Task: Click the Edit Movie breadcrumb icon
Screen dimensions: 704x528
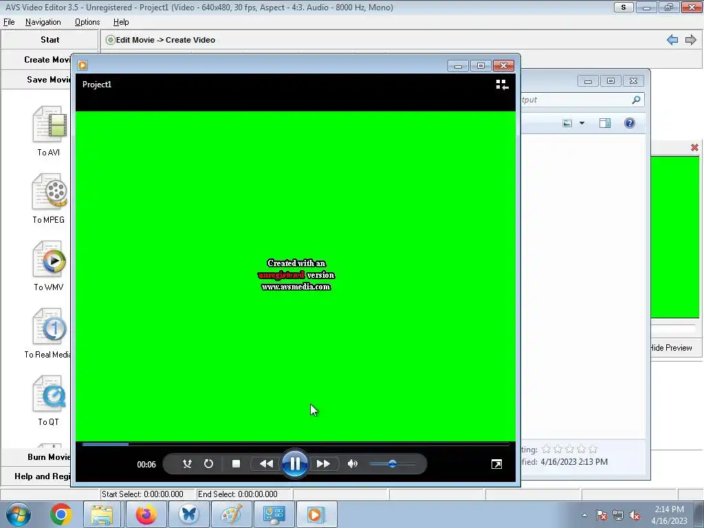Action: 110,40
